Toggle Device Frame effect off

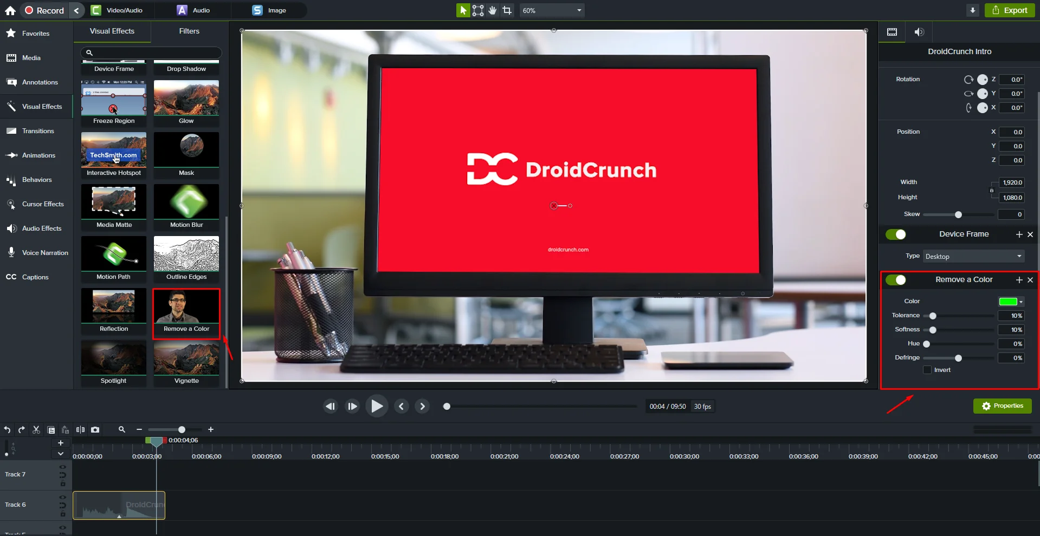(896, 234)
